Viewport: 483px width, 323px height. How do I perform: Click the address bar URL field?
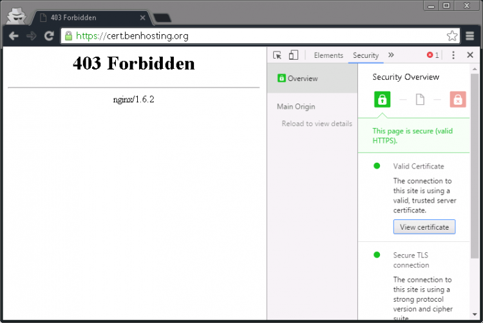click(258, 36)
